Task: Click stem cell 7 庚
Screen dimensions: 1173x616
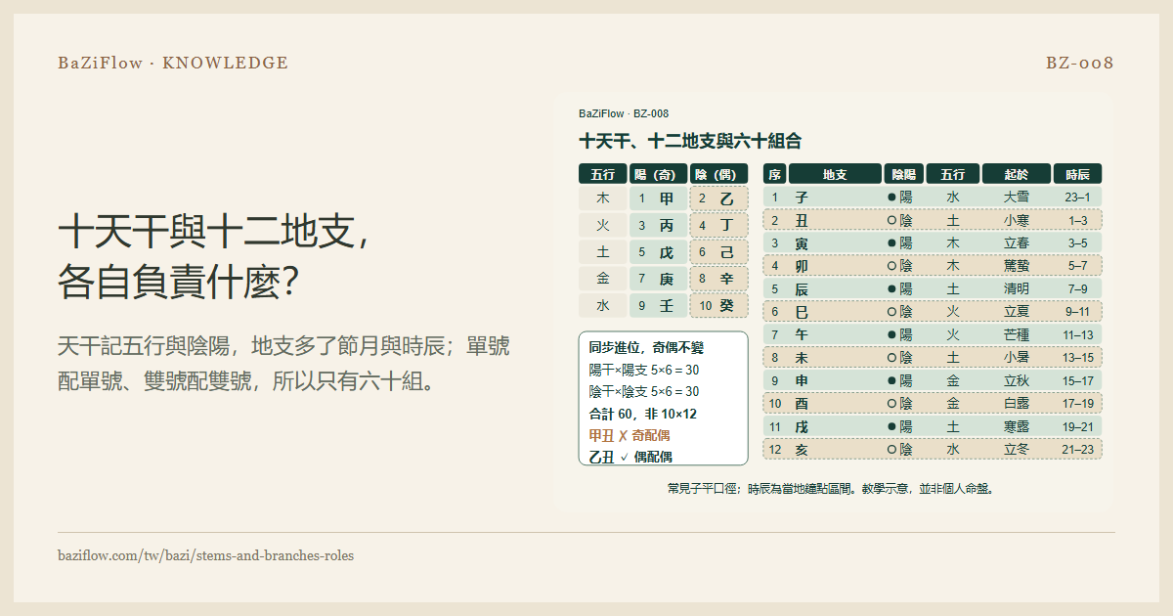Action: 658,279
